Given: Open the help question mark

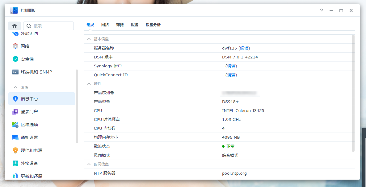Looking at the screenshot, I should 322,10.
